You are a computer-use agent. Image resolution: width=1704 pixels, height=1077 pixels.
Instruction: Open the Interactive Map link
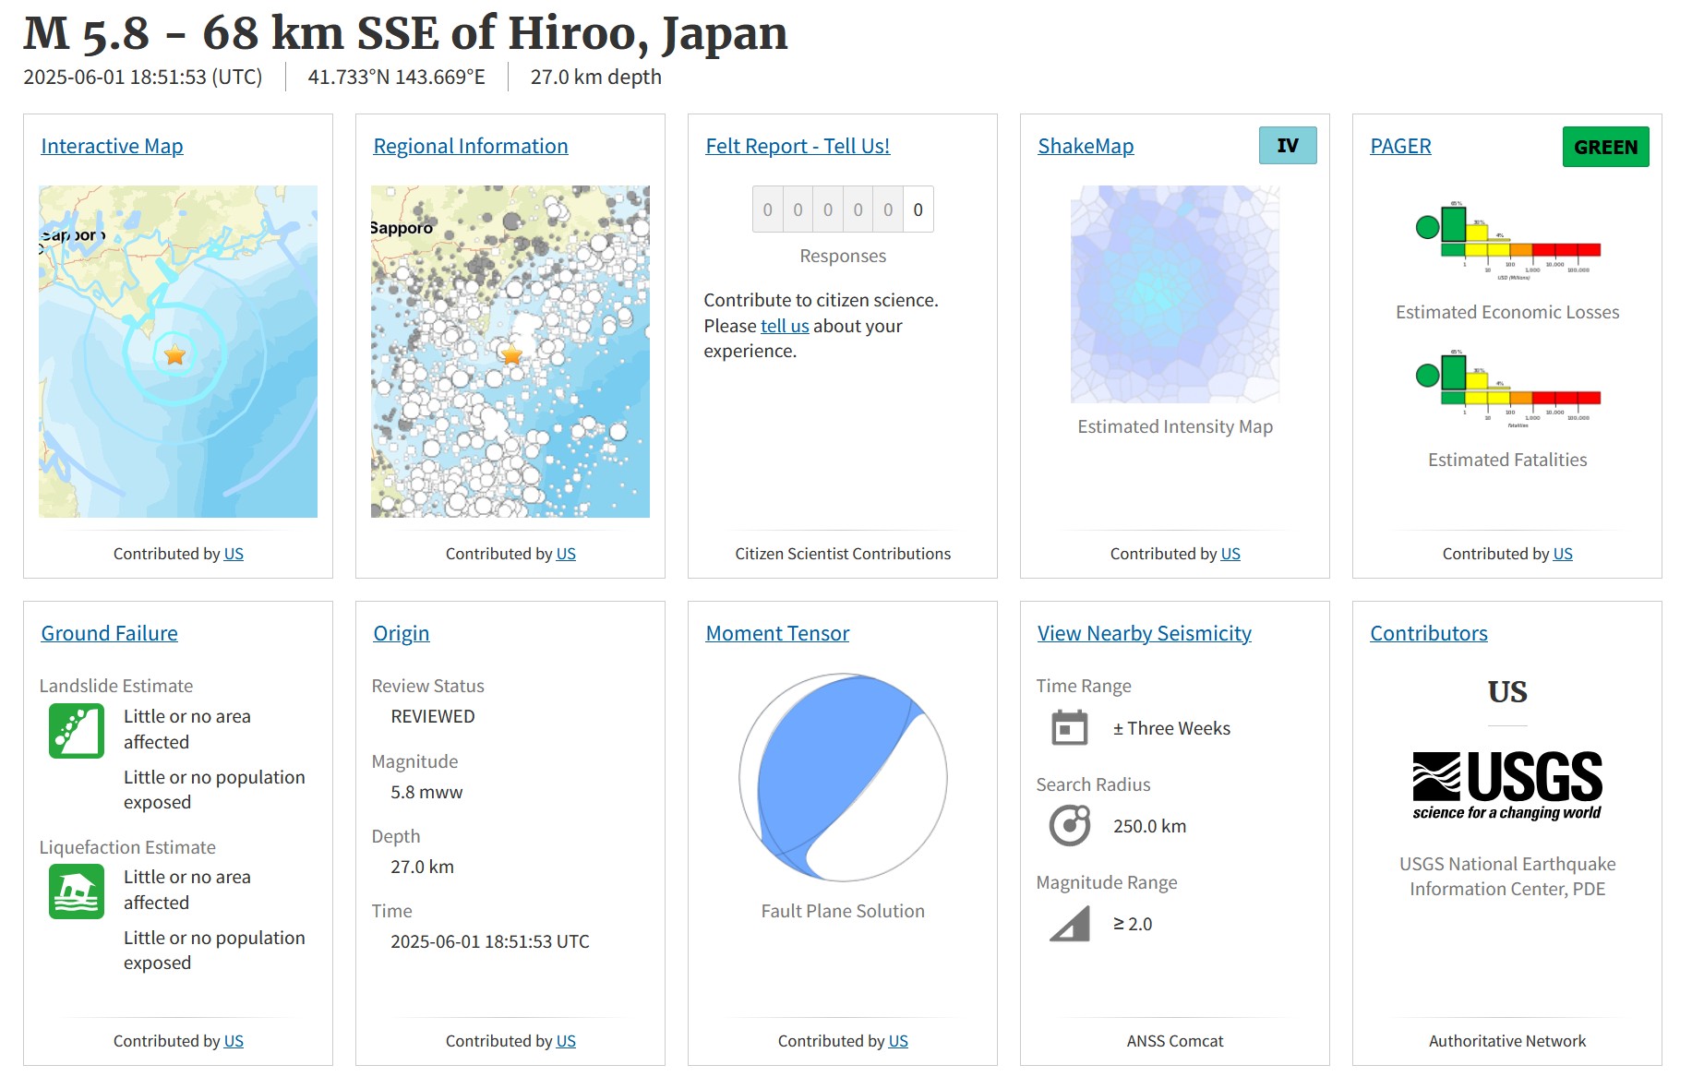click(112, 146)
